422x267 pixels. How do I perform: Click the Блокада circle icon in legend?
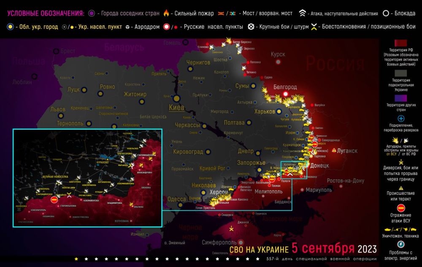[x=386, y=13]
